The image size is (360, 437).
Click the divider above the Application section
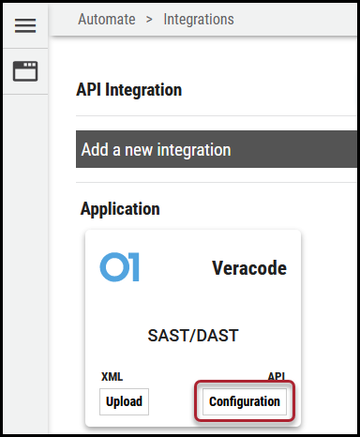(x=217, y=182)
